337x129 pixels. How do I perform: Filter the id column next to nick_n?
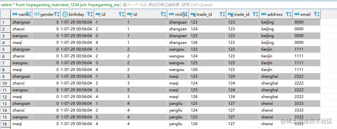[x=162, y=15]
